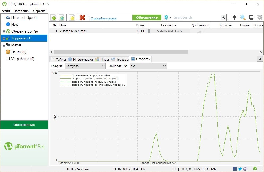This screenshot has height=172, width=264.
Task: Sort by Status column header
Action: pos(169,25)
